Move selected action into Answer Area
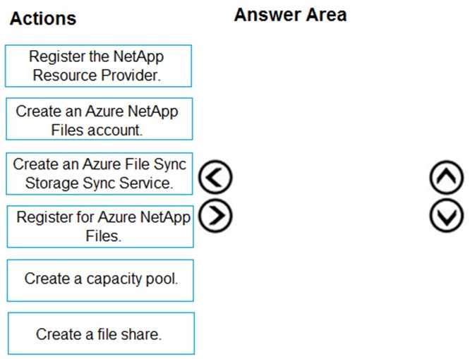Image resolution: width=470 pixels, height=359 pixels. 216,214
